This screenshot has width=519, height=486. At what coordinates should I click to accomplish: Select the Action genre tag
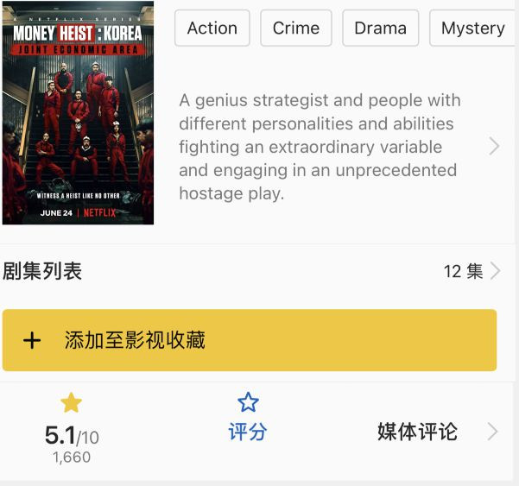tap(212, 28)
